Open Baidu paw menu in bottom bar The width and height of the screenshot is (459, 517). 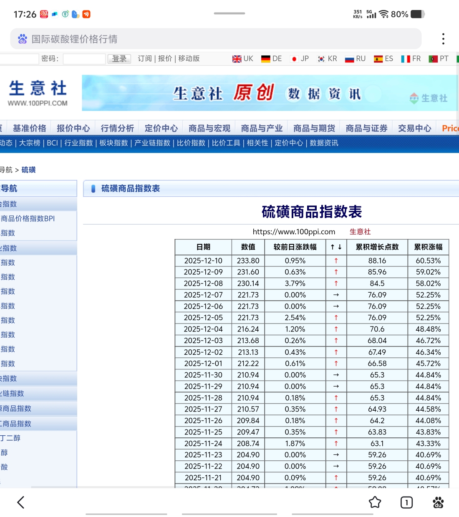[438, 502]
